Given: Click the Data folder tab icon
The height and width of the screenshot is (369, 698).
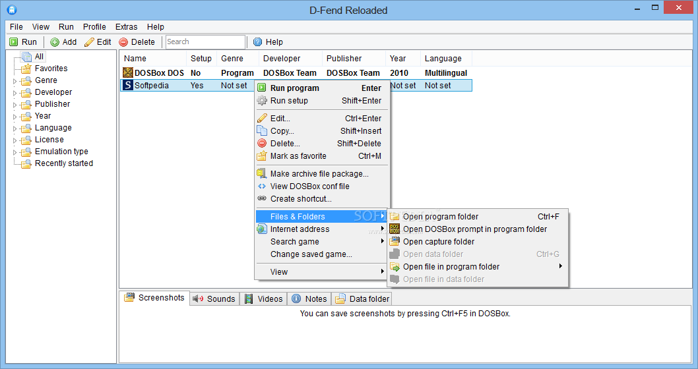Looking at the screenshot, I should [x=340, y=298].
